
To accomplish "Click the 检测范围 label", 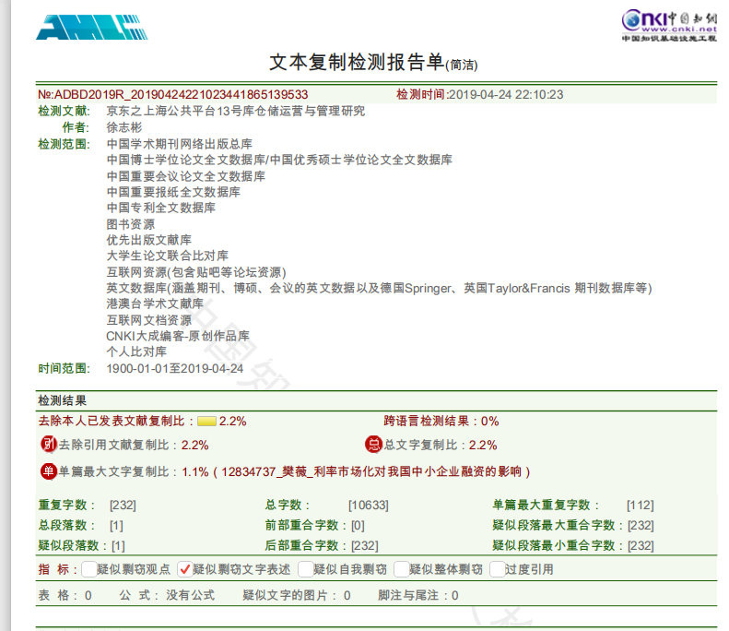I will [64, 144].
